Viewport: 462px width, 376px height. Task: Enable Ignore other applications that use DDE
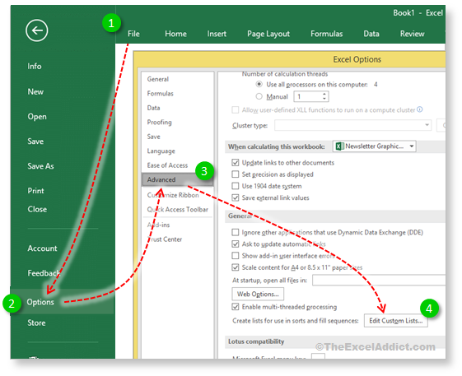236,232
